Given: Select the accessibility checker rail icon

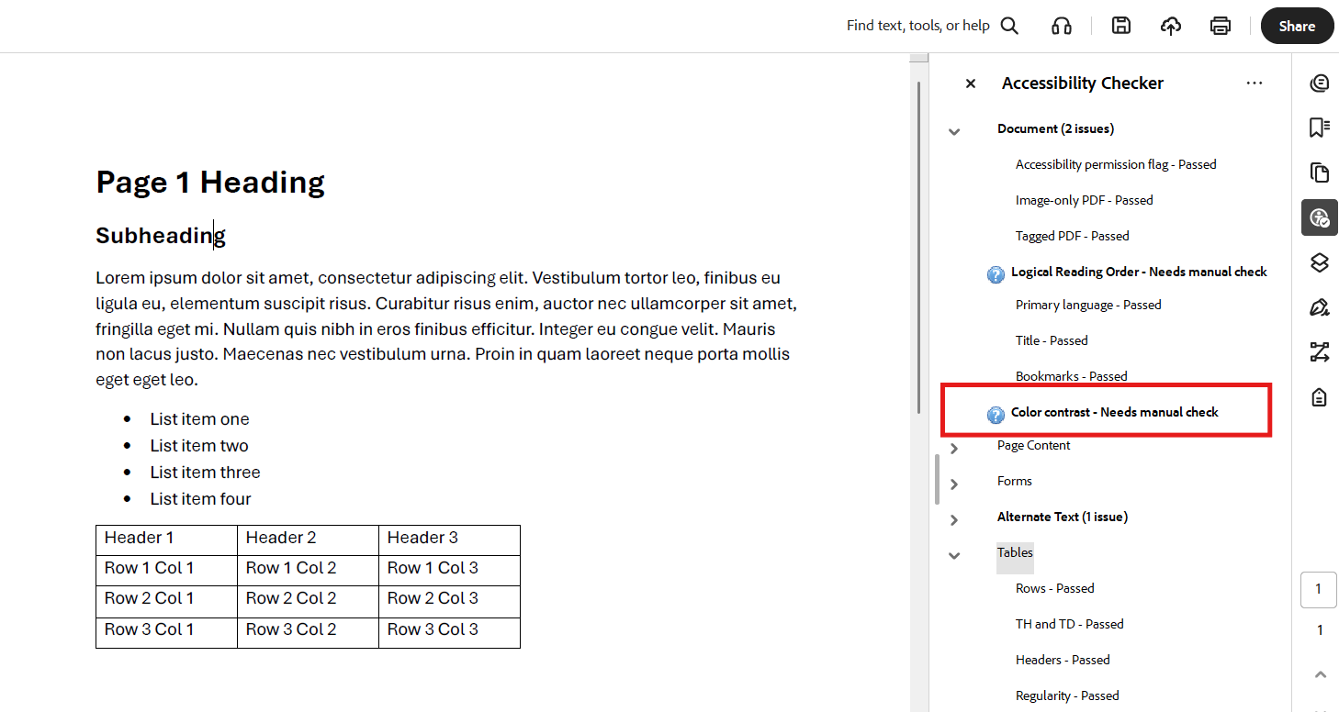Looking at the screenshot, I should (1320, 217).
